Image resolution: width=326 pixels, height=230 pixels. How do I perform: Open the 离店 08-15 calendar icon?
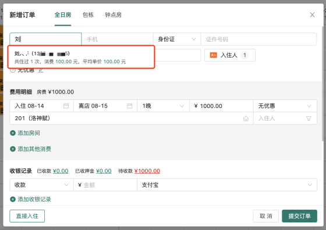coord(129,106)
